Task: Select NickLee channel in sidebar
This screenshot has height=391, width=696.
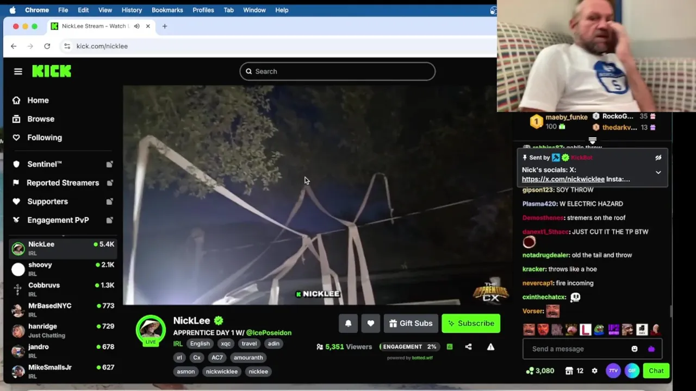Action: coord(63,249)
